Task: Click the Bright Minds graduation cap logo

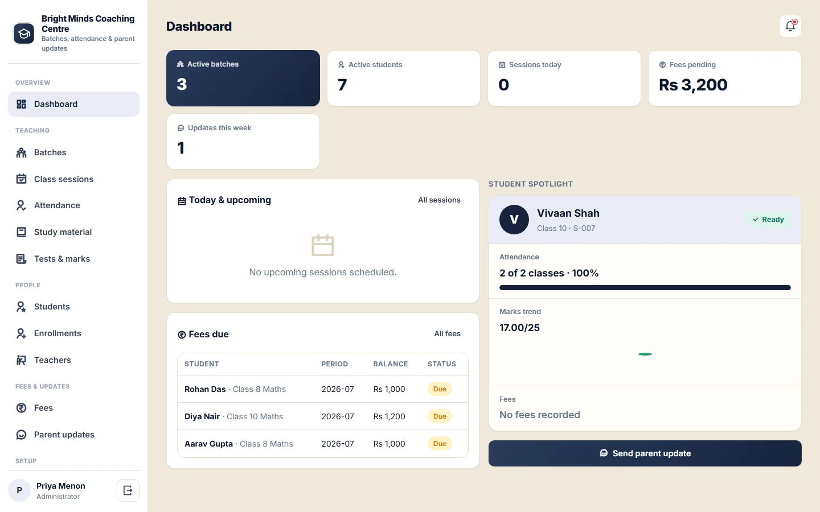Action: coord(24,34)
